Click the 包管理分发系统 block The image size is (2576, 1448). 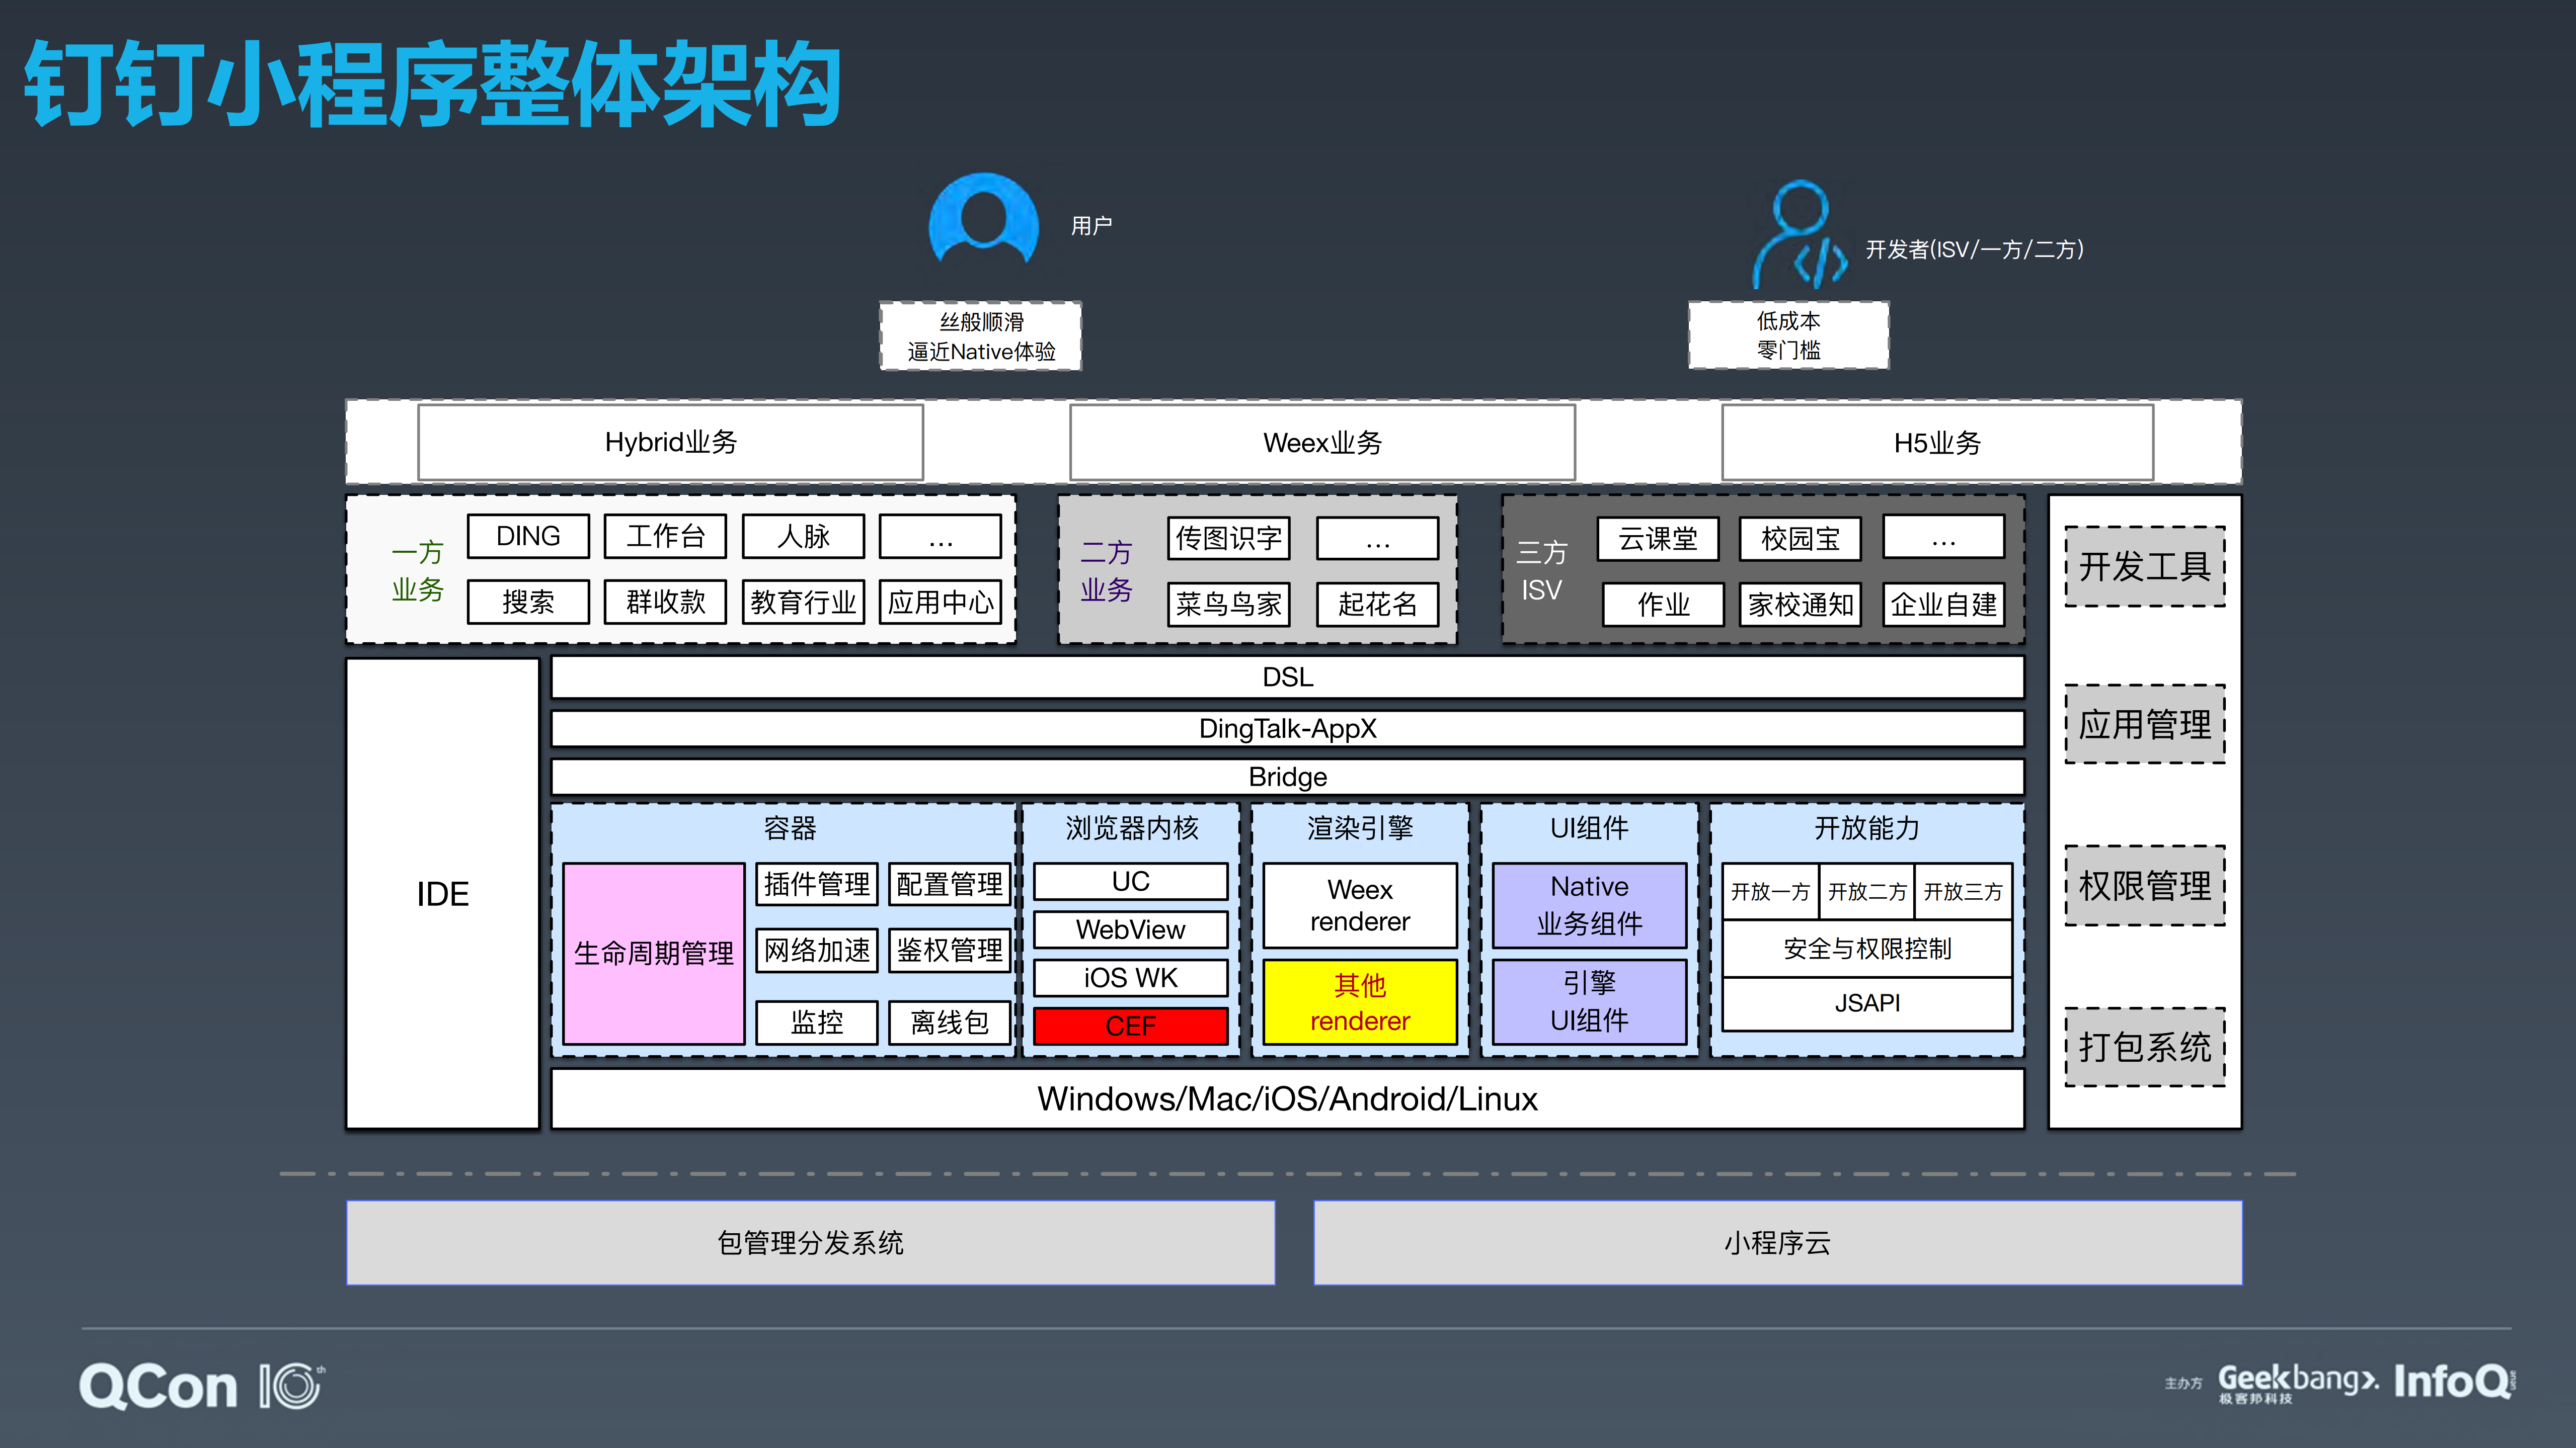click(x=810, y=1243)
